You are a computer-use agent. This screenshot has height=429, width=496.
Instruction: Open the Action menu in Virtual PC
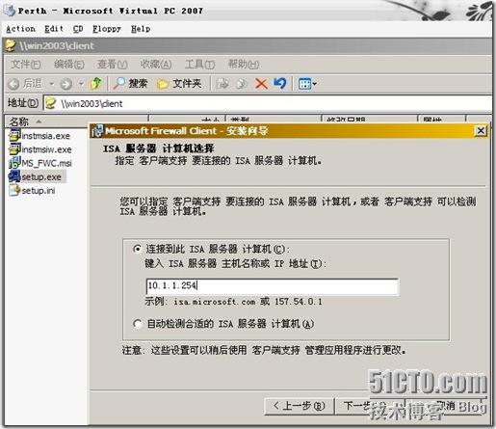[21, 29]
